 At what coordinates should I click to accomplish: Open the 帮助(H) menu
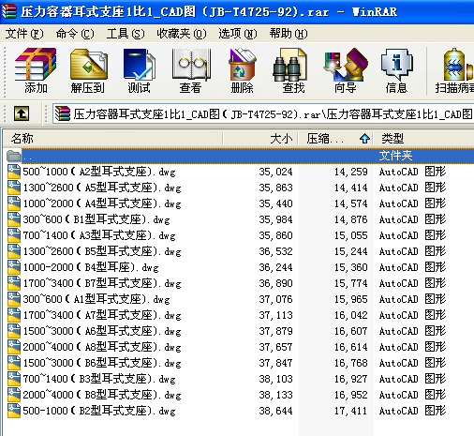pyautogui.click(x=289, y=34)
